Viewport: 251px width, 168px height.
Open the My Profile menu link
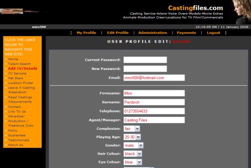coord(86,33)
